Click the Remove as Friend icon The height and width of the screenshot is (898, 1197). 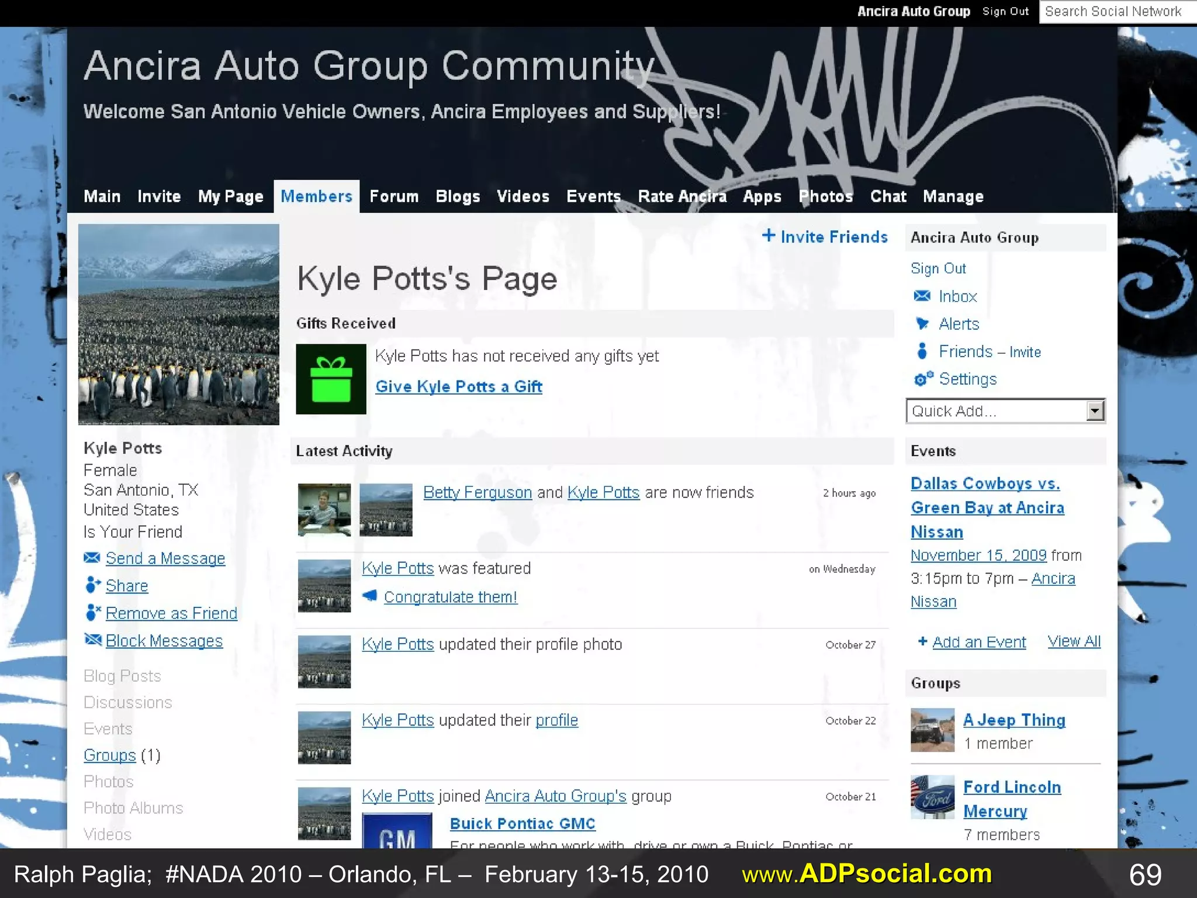(92, 613)
